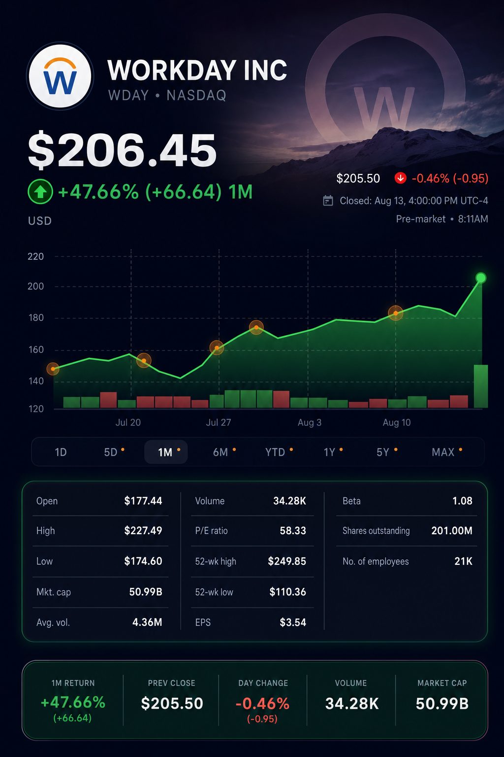Click the Volume value in stats table
Viewport: 504px width, 757px height.
point(290,501)
